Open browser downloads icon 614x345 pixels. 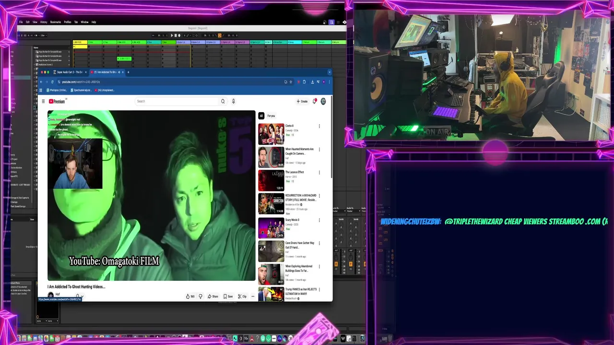coord(312,82)
